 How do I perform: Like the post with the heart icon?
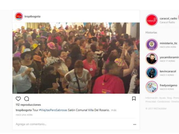[18, 99]
